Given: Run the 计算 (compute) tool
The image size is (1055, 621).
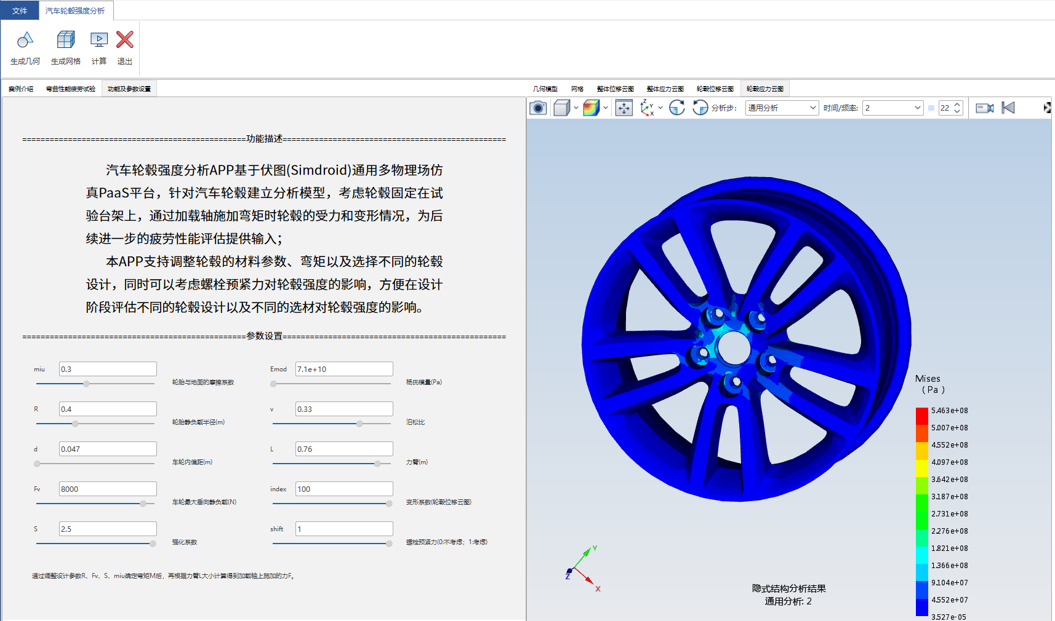Looking at the screenshot, I should coord(98,40).
